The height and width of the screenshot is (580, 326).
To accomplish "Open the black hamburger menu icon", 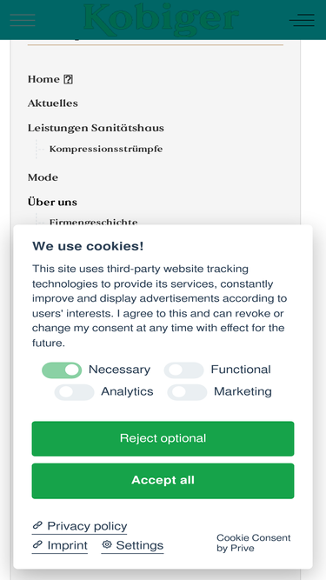I will pos(302,20).
